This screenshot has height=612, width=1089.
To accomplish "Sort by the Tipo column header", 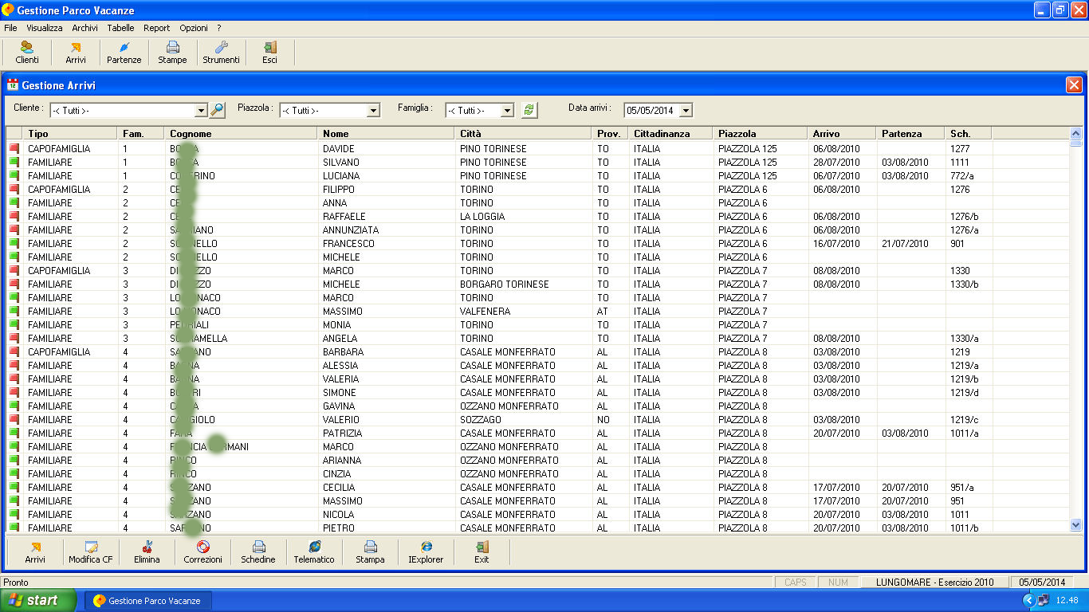I will click(70, 133).
